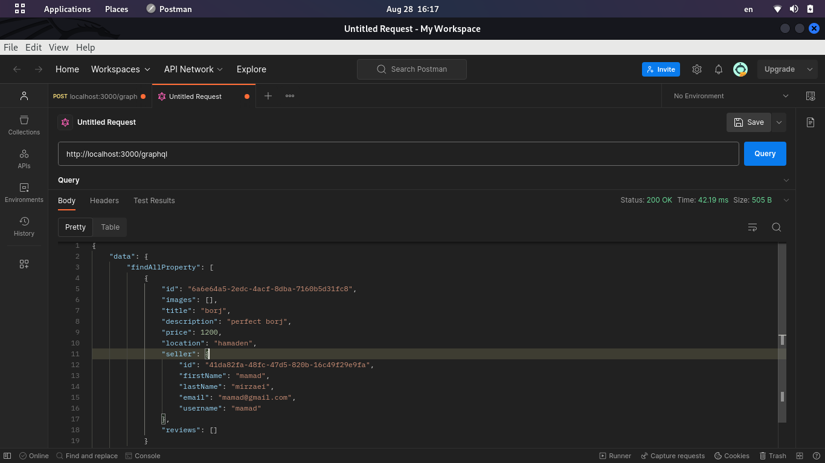Click the configure workspace sidebar grid icon
This screenshot has height=463, width=825.
24,264
